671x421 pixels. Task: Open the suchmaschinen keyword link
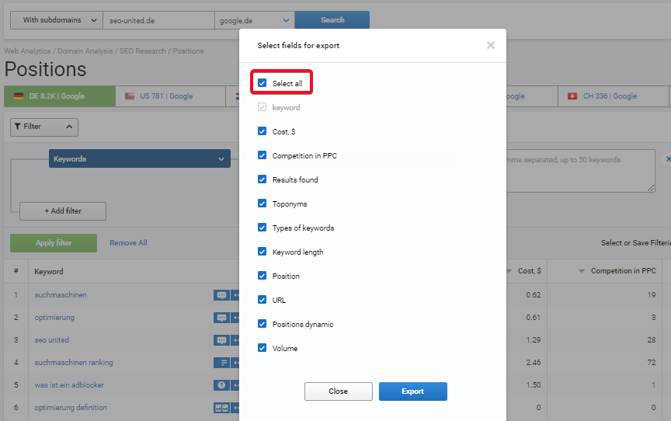coord(61,295)
